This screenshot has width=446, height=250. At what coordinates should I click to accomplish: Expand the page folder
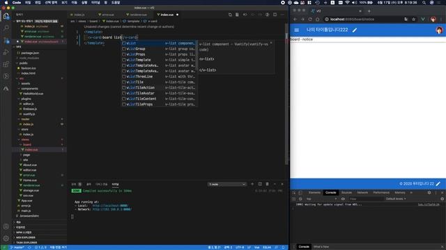click(x=26, y=155)
